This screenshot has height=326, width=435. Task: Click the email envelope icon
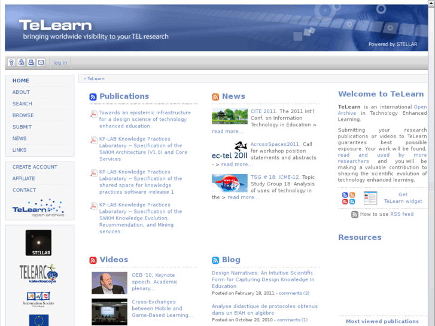click(41, 62)
